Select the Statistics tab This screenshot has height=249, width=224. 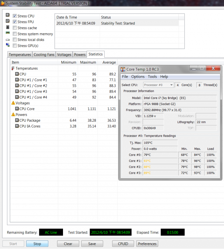[96, 54]
